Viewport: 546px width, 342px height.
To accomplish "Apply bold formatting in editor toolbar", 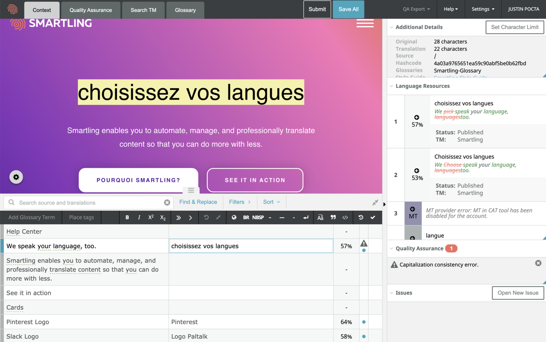I will point(127,217).
